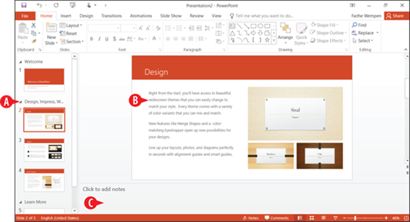This screenshot has width=410, height=222.
Task: Select the 5-point star shape
Action: 267,40
